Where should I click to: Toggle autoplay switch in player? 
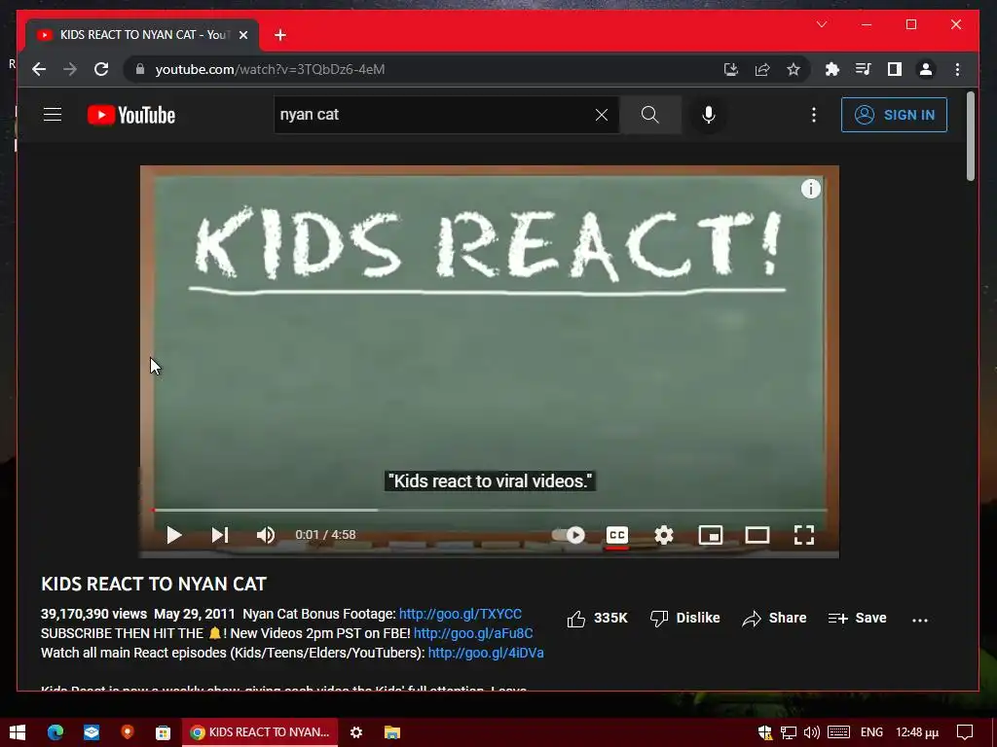[x=569, y=535]
